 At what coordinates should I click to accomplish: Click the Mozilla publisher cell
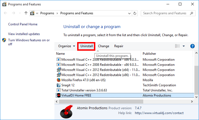(148, 80)
